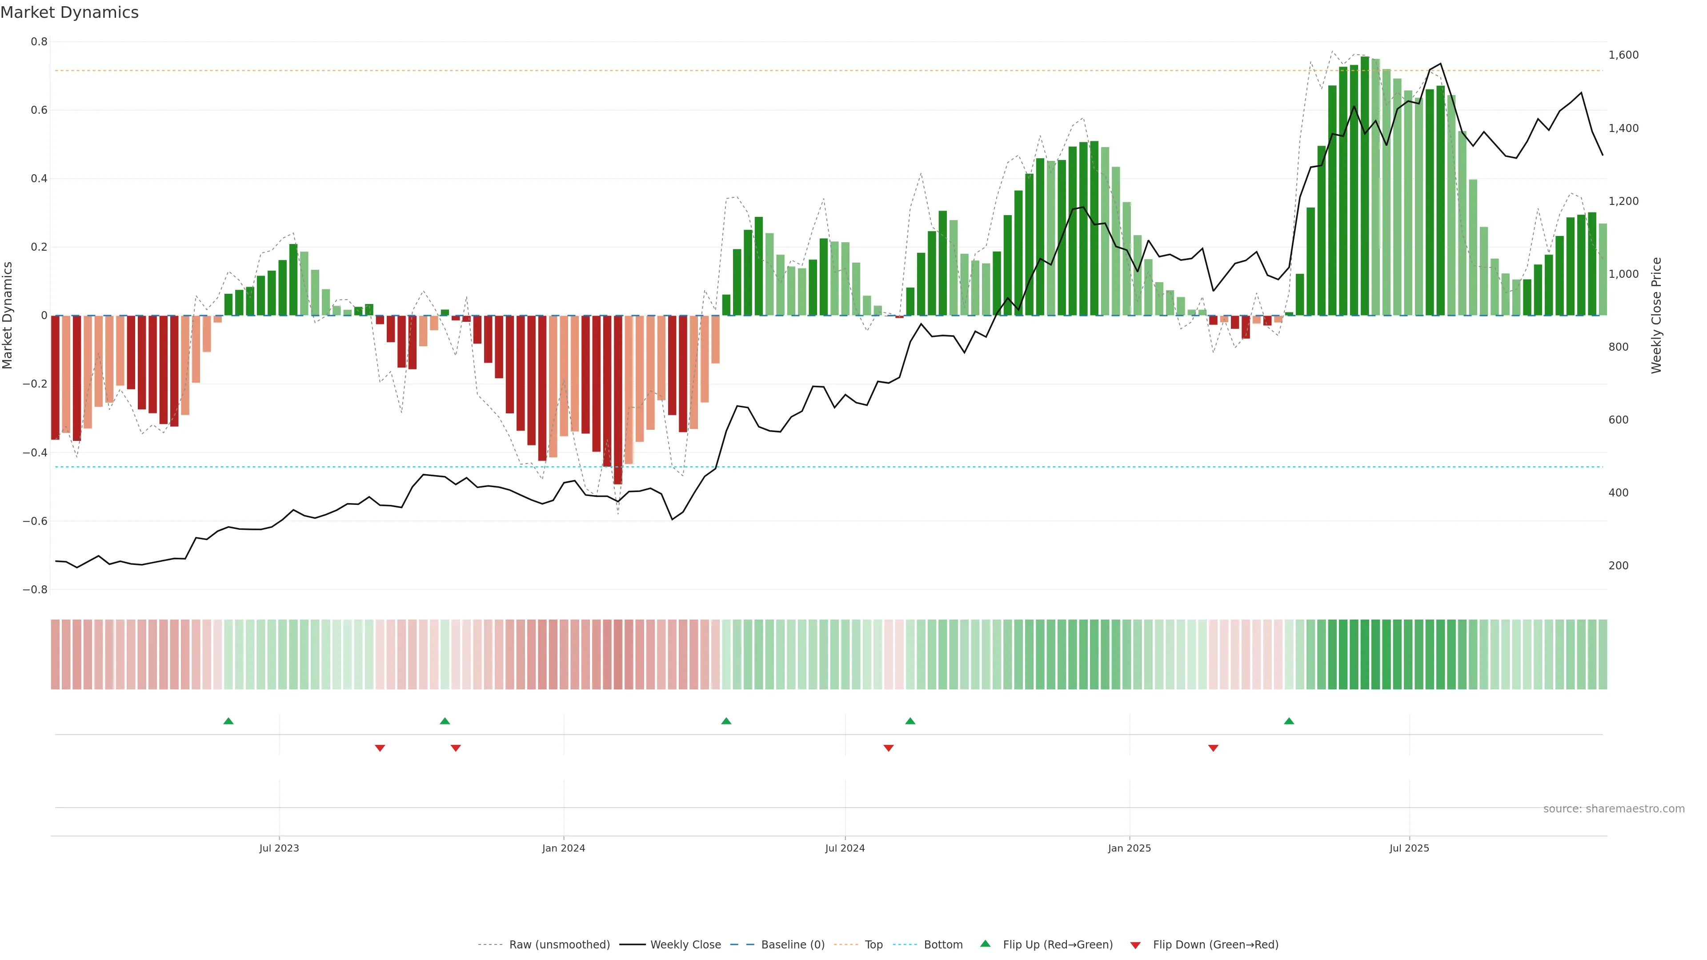Click the 1,600 right-axis price label
The height and width of the screenshot is (960, 1707).
pyautogui.click(x=1623, y=55)
